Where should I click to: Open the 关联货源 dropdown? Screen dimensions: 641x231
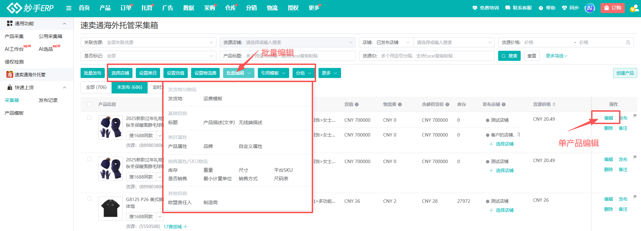coord(148,42)
